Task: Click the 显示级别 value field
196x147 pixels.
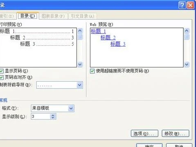Action: (x=41, y=116)
